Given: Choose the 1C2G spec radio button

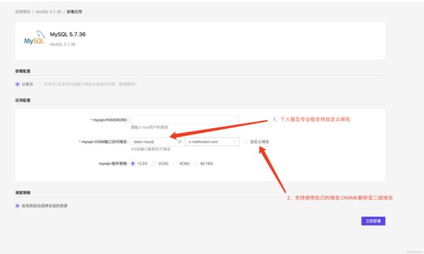Looking at the screenshot, I should click(x=133, y=163).
